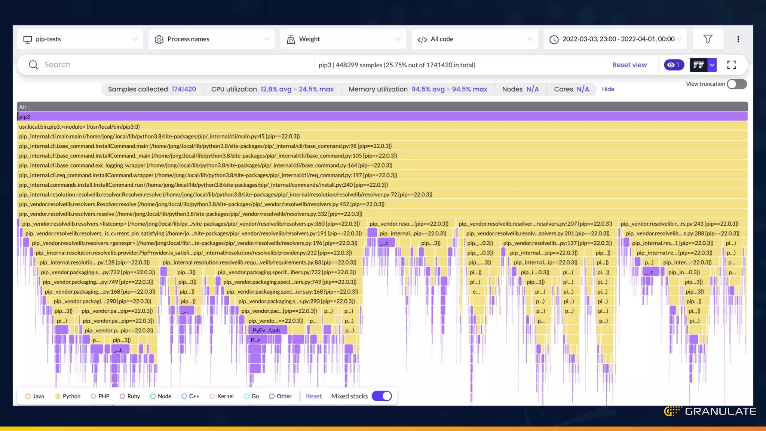
Task: Click the weight scale icon
Action: click(x=291, y=39)
